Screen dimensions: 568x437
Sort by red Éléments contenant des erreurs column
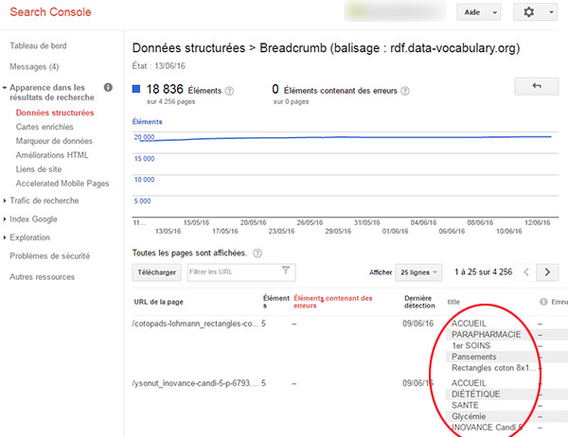tap(333, 302)
